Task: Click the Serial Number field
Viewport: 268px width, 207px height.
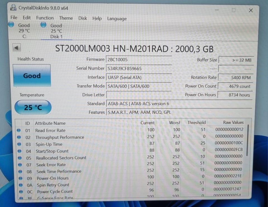Action: [139, 69]
